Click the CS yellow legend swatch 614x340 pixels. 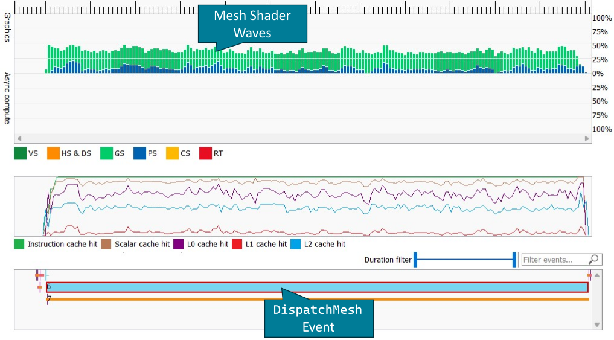coord(173,153)
